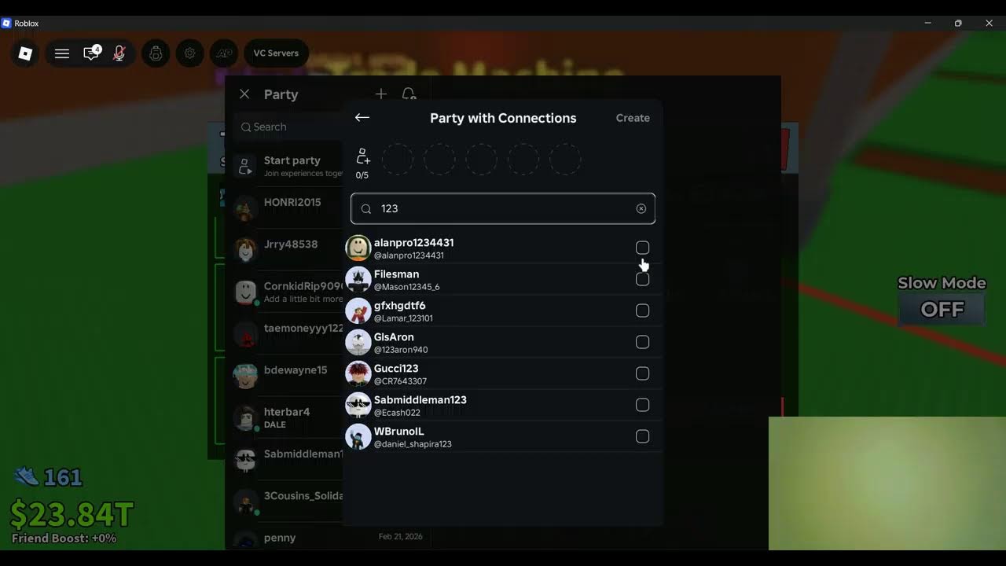
Task: Check the box for Sabmiddleman123
Action: click(642, 405)
